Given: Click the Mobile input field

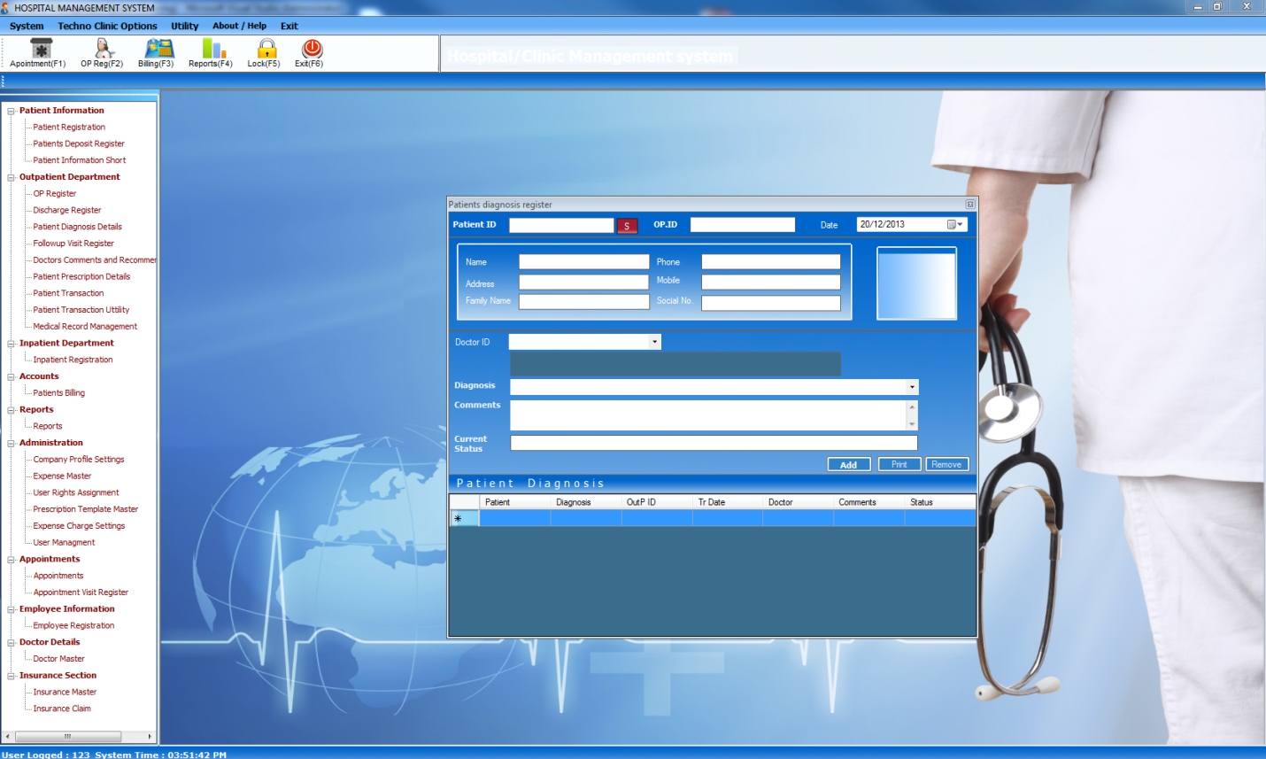Looking at the screenshot, I should click(771, 283).
